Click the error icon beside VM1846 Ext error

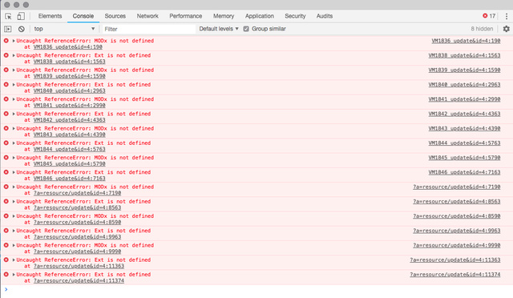point(6,172)
